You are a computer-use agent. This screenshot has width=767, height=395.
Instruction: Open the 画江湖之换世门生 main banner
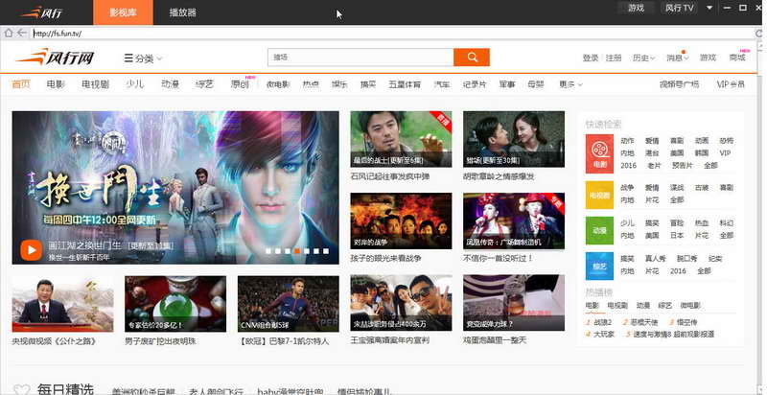175,188
